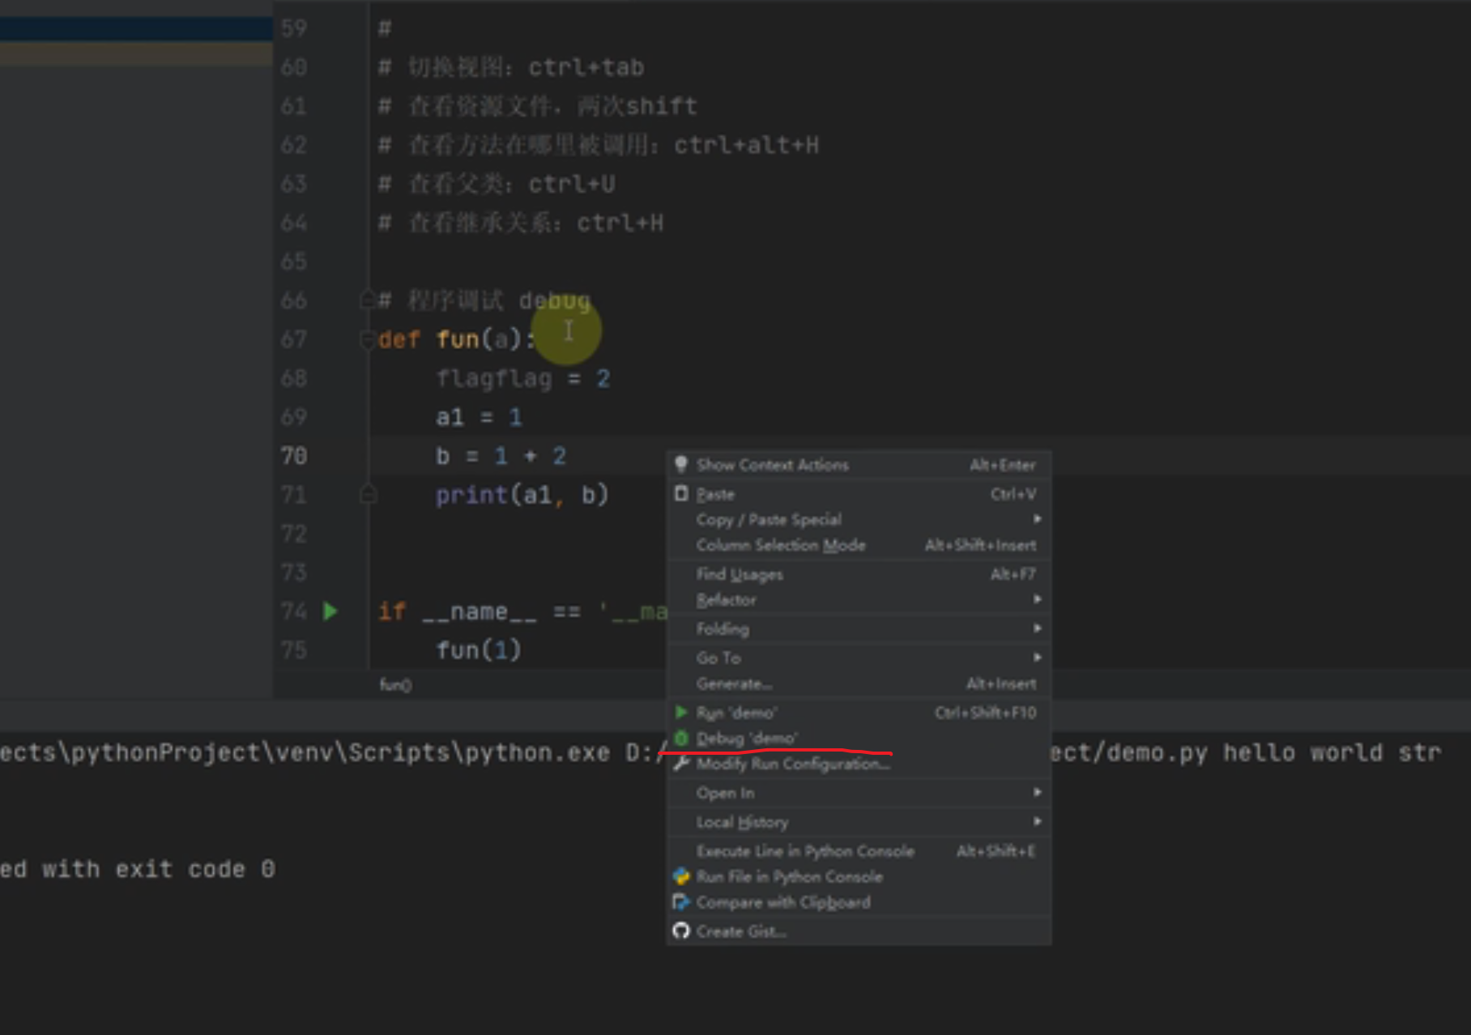
Task: Click console path 'venv\Scripts\python.exe'
Action: (x=442, y=753)
